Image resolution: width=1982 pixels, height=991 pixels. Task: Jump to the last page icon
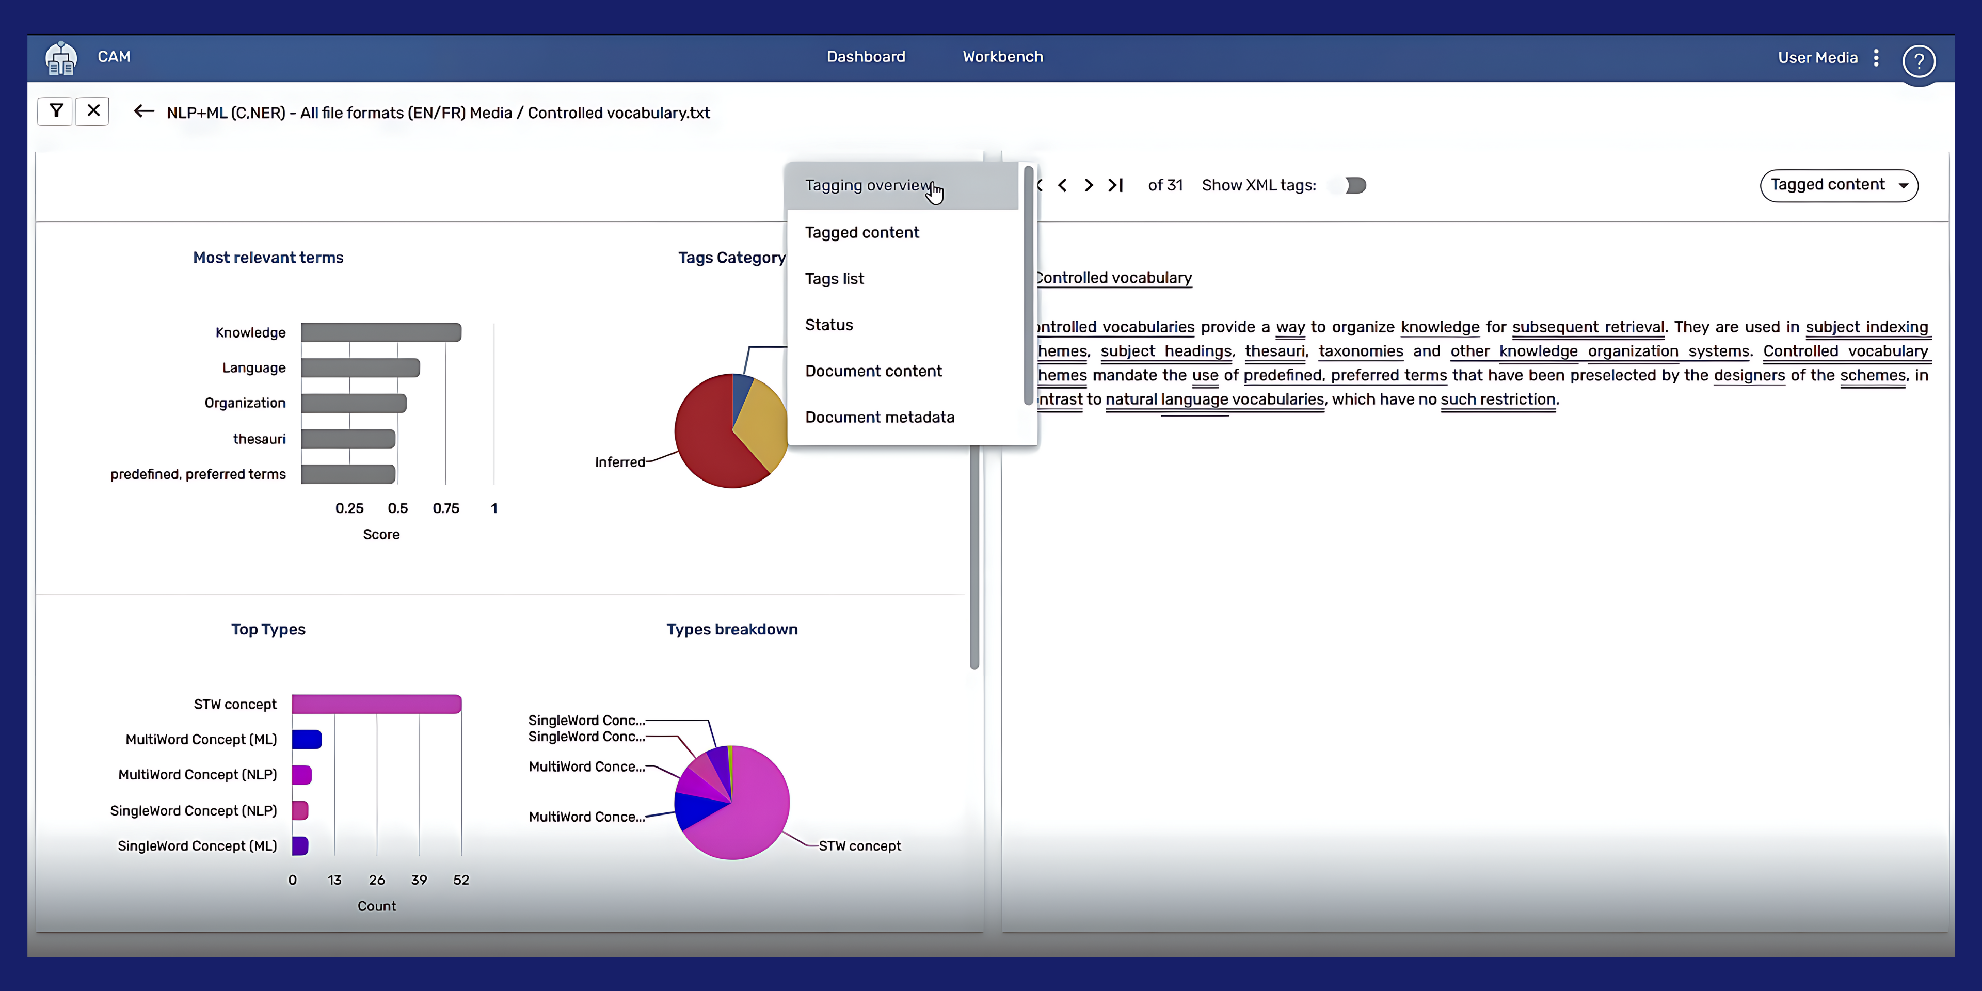(x=1115, y=185)
